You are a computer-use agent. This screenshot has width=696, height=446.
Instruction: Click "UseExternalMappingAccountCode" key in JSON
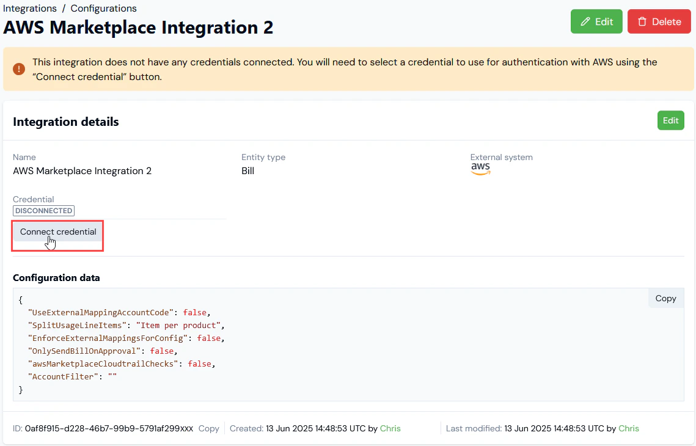[x=101, y=312]
